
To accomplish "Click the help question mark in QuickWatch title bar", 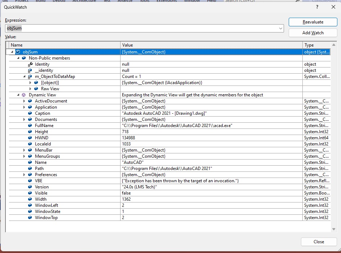I will point(317,7).
